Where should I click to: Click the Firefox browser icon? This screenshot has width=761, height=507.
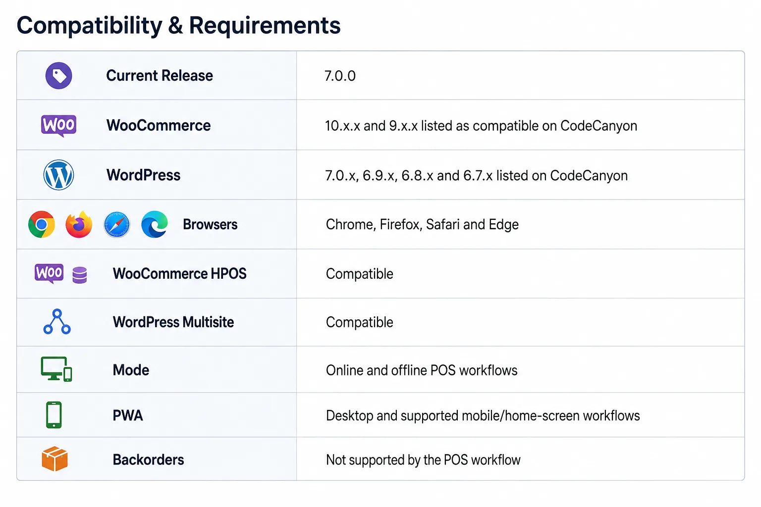tap(79, 224)
